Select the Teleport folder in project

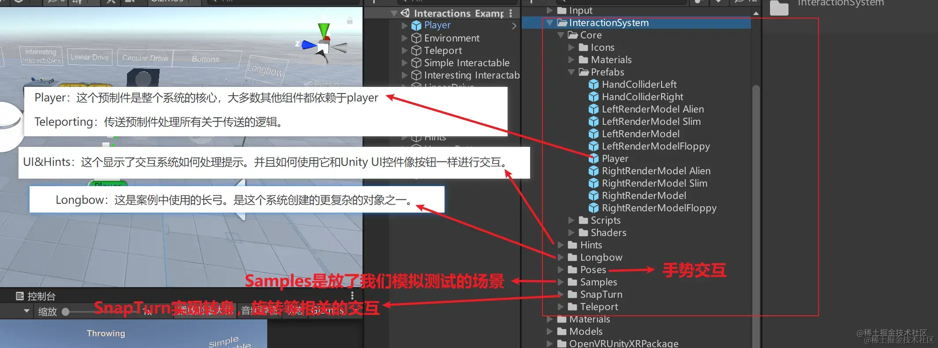click(598, 307)
